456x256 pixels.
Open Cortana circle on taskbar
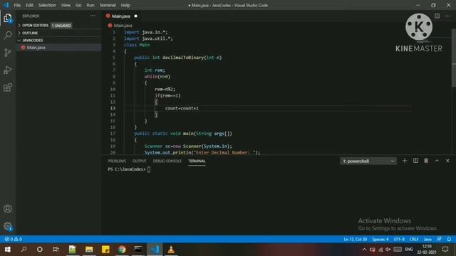click(40, 250)
